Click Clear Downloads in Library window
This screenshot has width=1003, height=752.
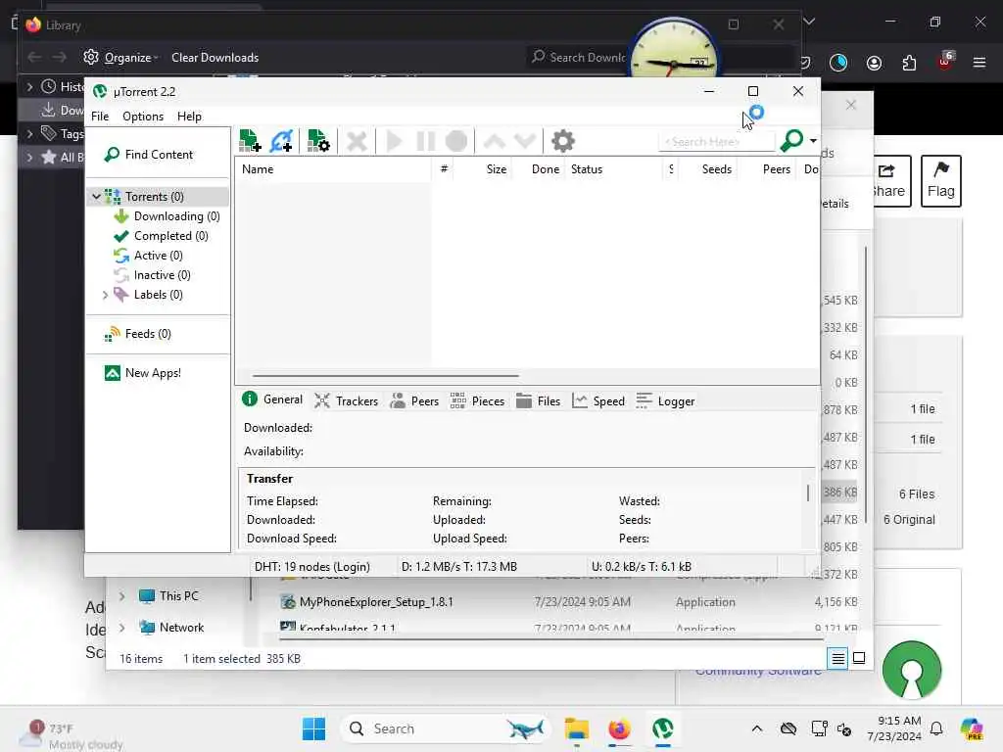[215, 58]
